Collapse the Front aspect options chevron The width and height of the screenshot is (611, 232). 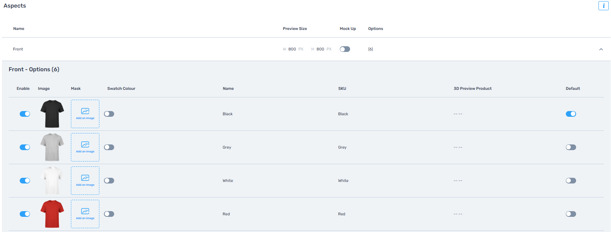pyautogui.click(x=601, y=49)
